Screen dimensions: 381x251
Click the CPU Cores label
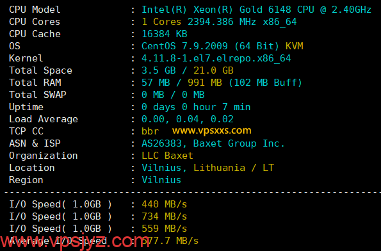click(x=35, y=22)
